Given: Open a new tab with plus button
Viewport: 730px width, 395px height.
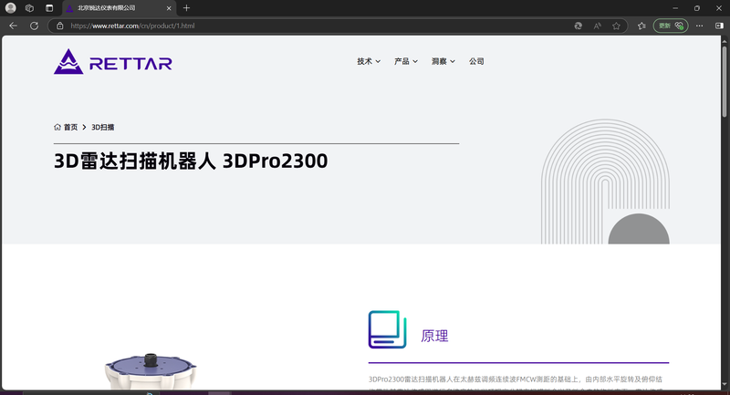Looking at the screenshot, I should [186, 8].
